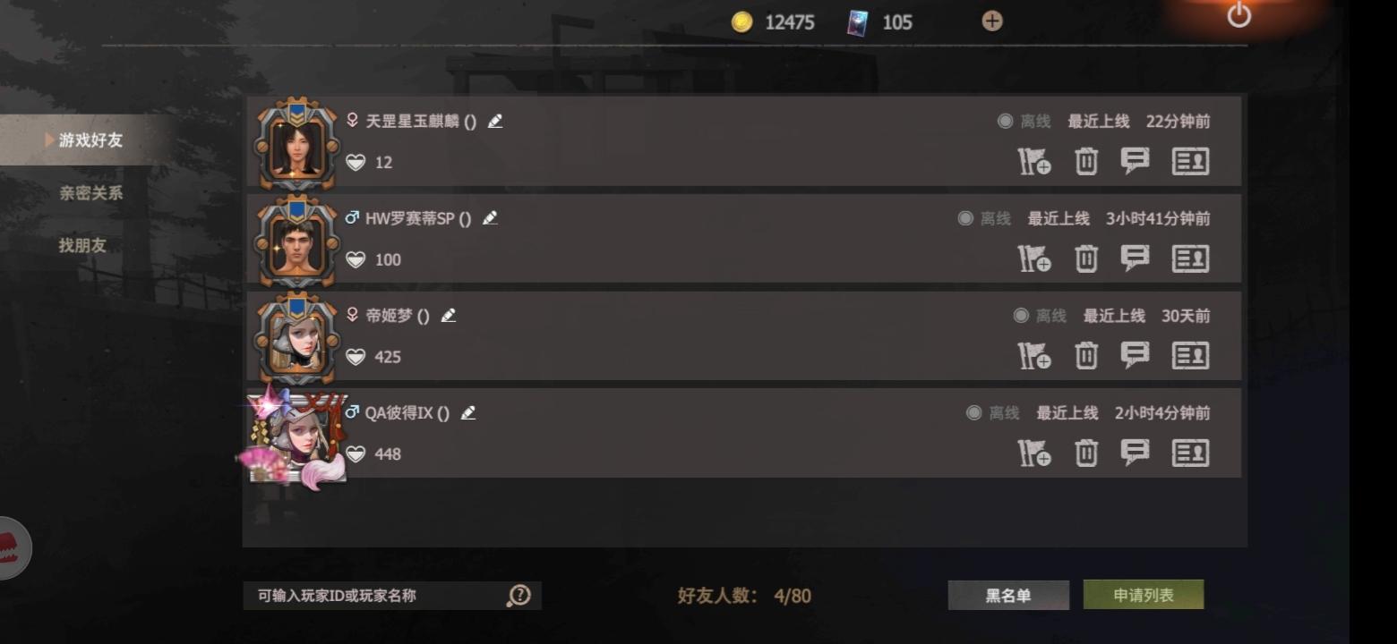
Task: Delete 帝姬梦 using trash icon
Action: click(x=1085, y=356)
